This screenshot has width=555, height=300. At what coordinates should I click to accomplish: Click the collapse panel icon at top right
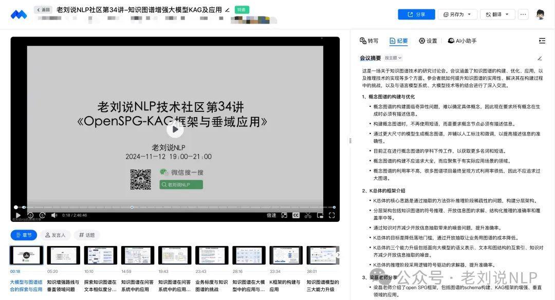542,41
